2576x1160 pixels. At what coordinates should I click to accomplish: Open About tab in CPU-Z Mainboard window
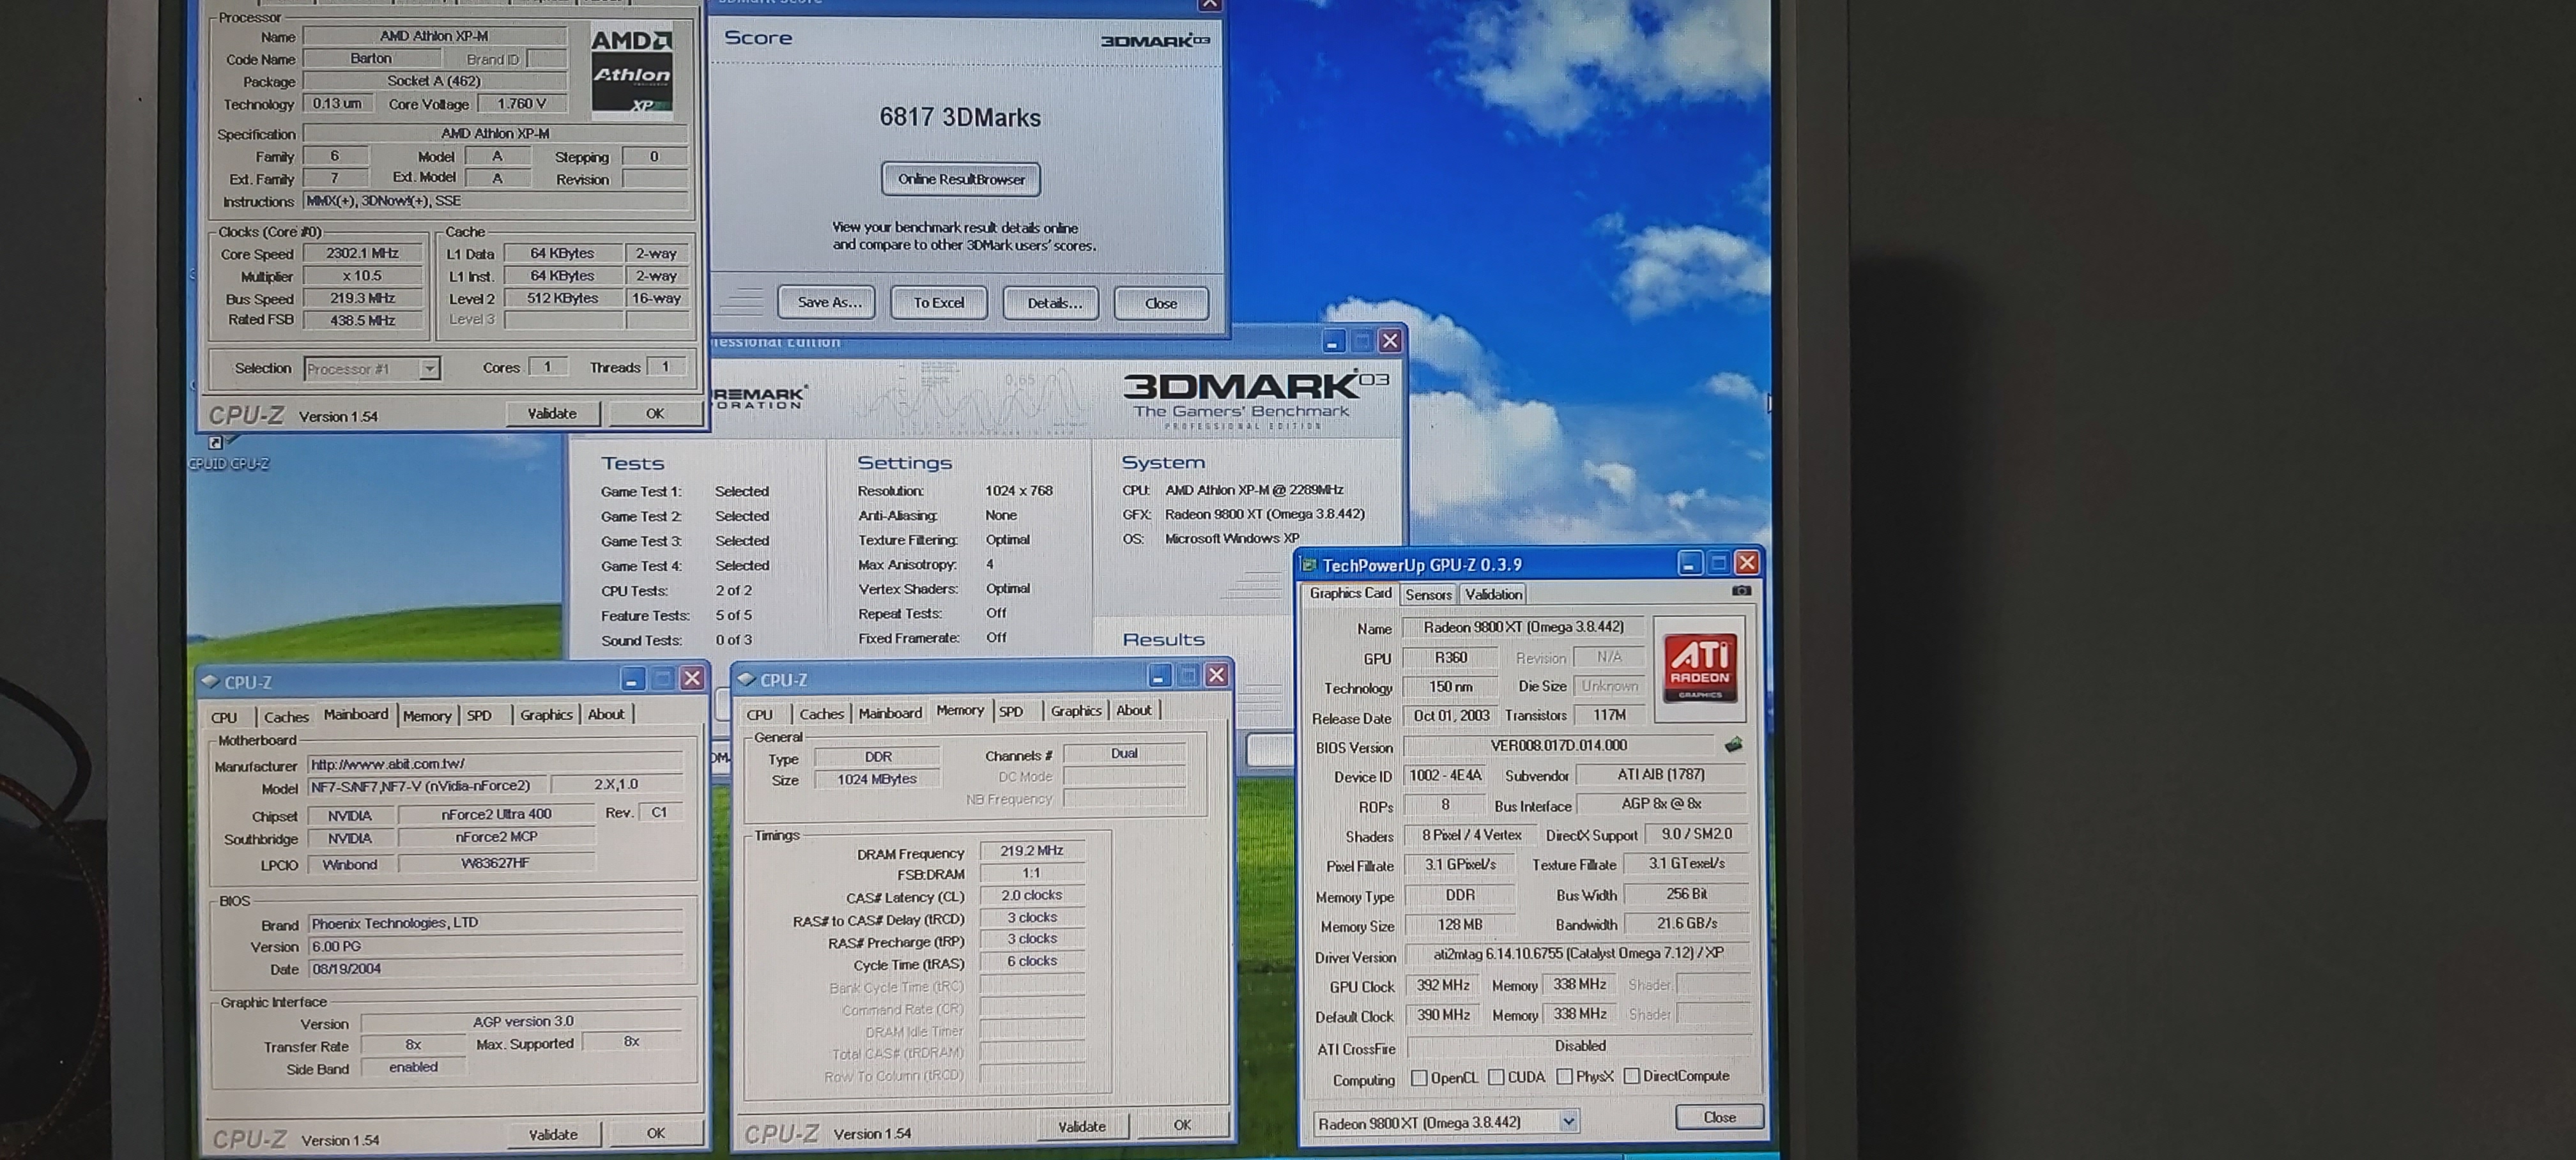click(x=606, y=714)
